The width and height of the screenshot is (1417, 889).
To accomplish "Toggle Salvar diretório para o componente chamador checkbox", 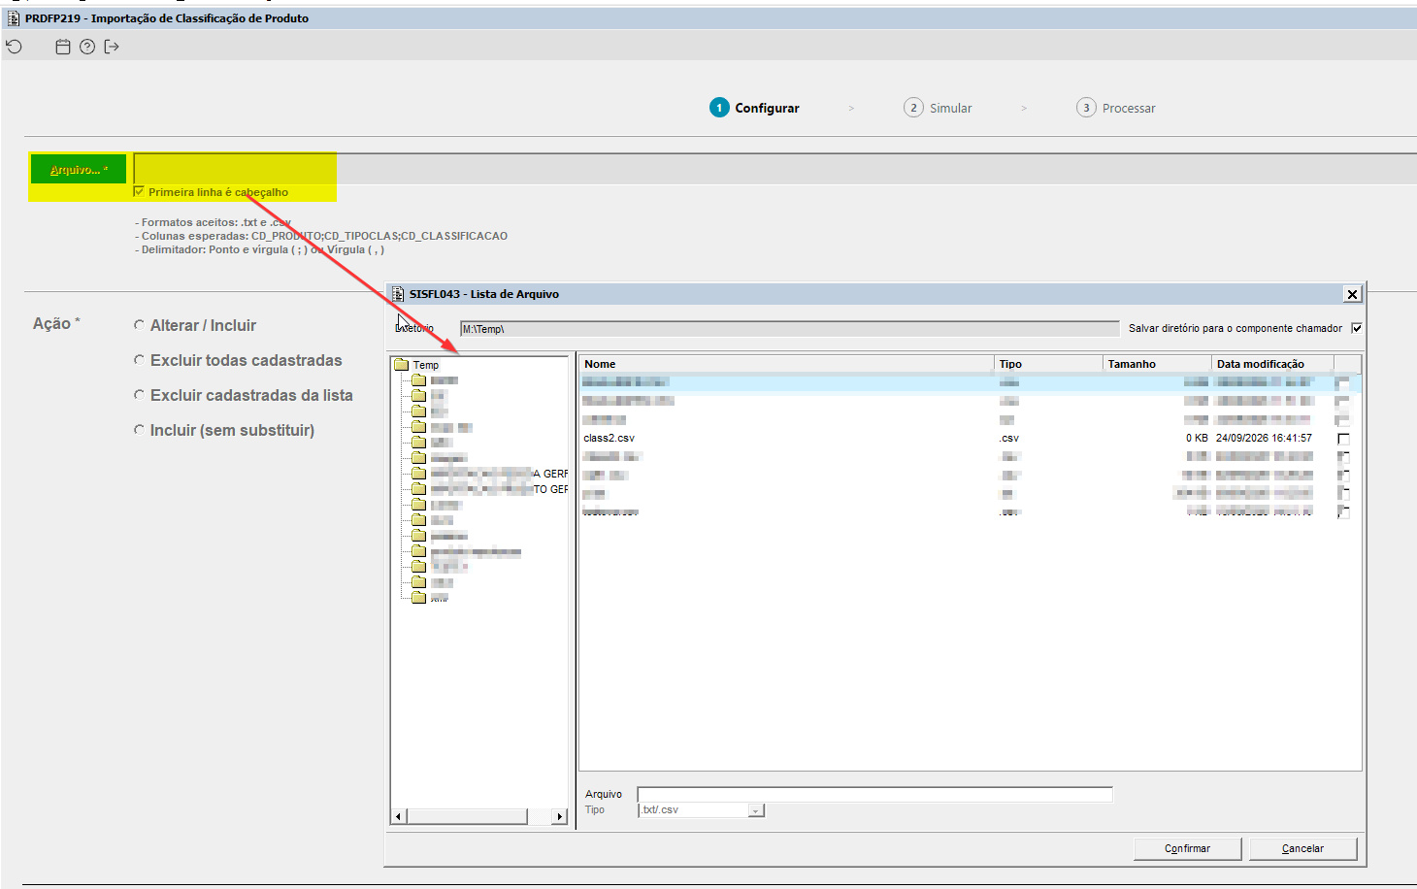I will (x=1357, y=328).
